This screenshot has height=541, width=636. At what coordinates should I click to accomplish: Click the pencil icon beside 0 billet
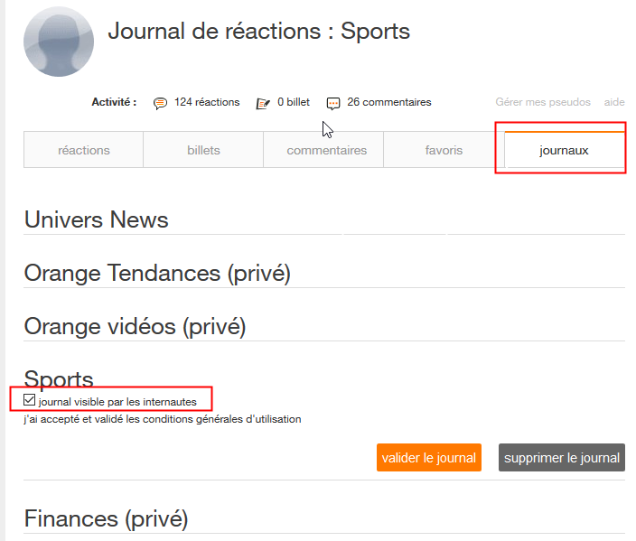pyautogui.click(x=263, y=103)
